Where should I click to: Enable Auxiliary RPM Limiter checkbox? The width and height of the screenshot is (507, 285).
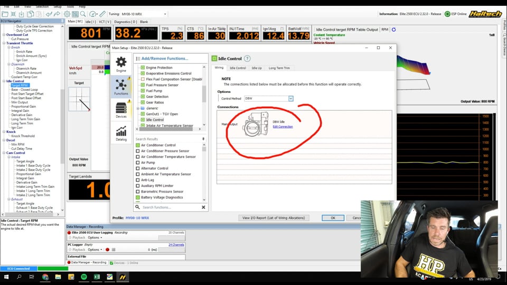[138, 186]
